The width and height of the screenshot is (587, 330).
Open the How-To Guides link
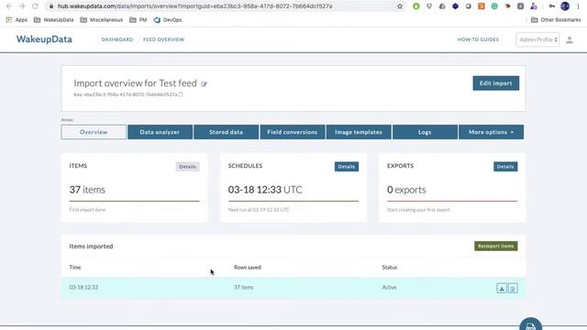[x=478, y=39]
